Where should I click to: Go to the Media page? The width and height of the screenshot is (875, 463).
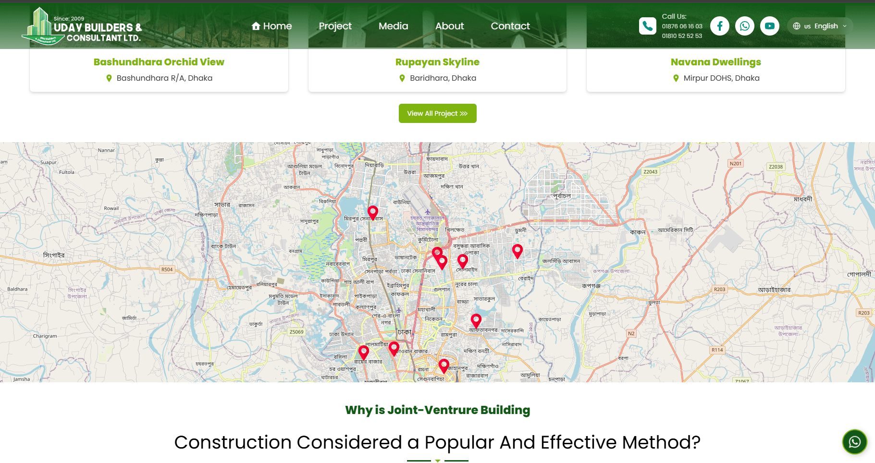point(393,26)
